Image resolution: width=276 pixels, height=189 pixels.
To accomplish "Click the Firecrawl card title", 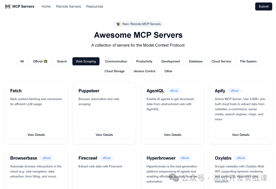I will [88, 158].
